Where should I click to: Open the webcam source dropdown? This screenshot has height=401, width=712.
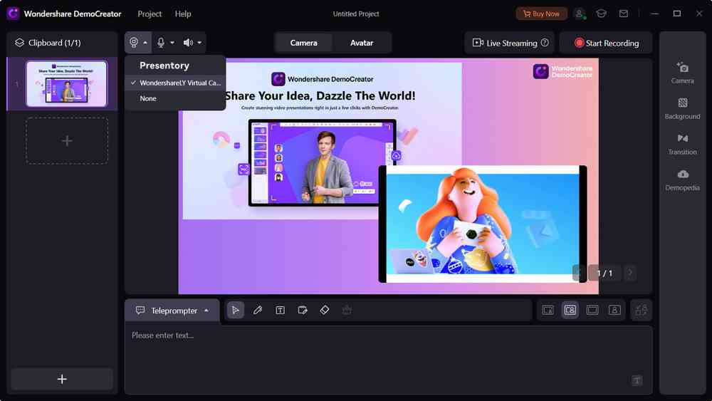(145, 43)
